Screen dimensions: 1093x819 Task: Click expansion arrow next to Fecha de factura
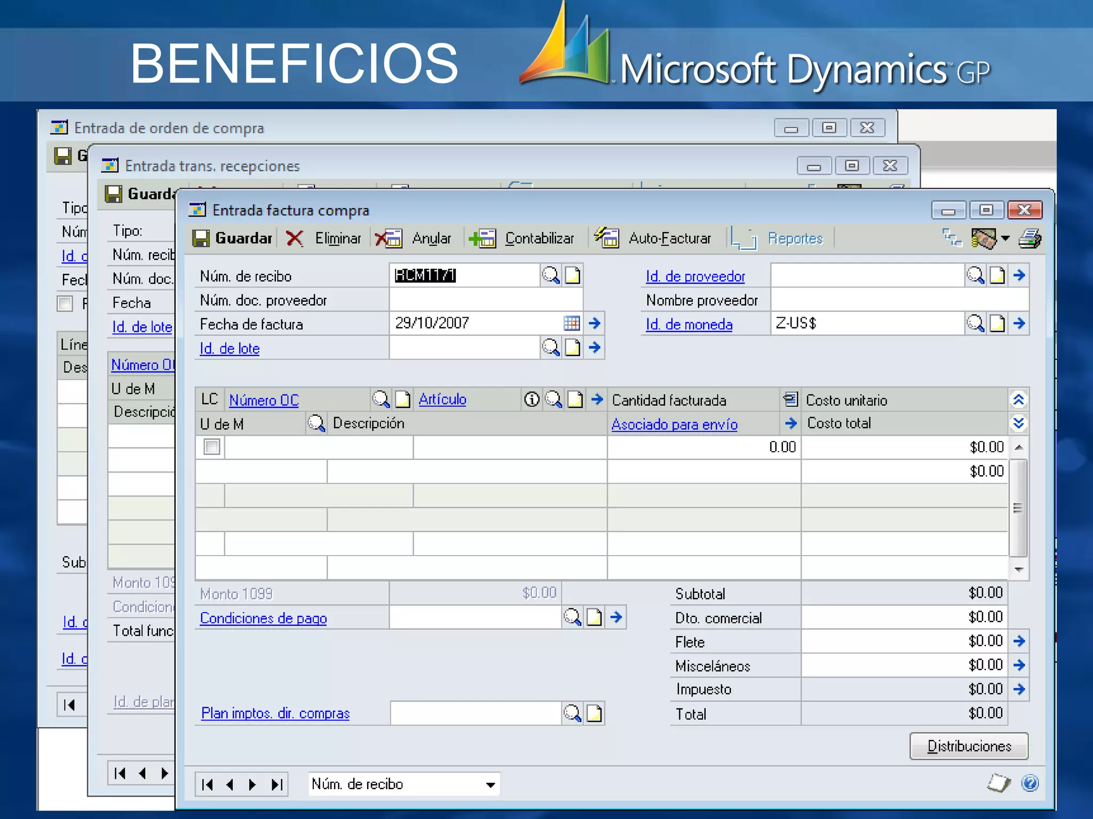click(x=595, y=323)
